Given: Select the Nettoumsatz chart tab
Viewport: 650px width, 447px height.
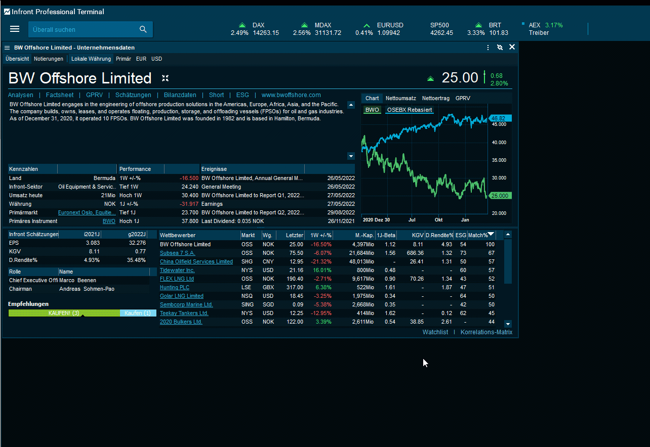Looking at the screenshot, I should [400, 98].
